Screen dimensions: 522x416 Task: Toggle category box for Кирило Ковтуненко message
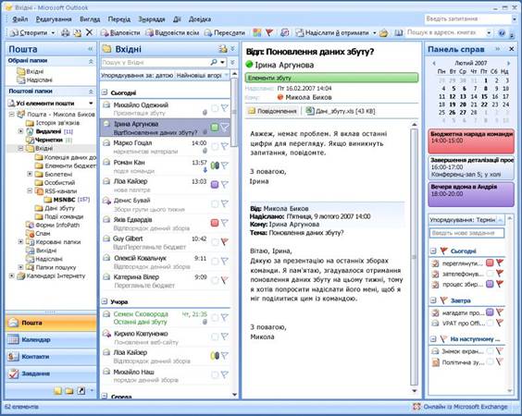(215, 336)
